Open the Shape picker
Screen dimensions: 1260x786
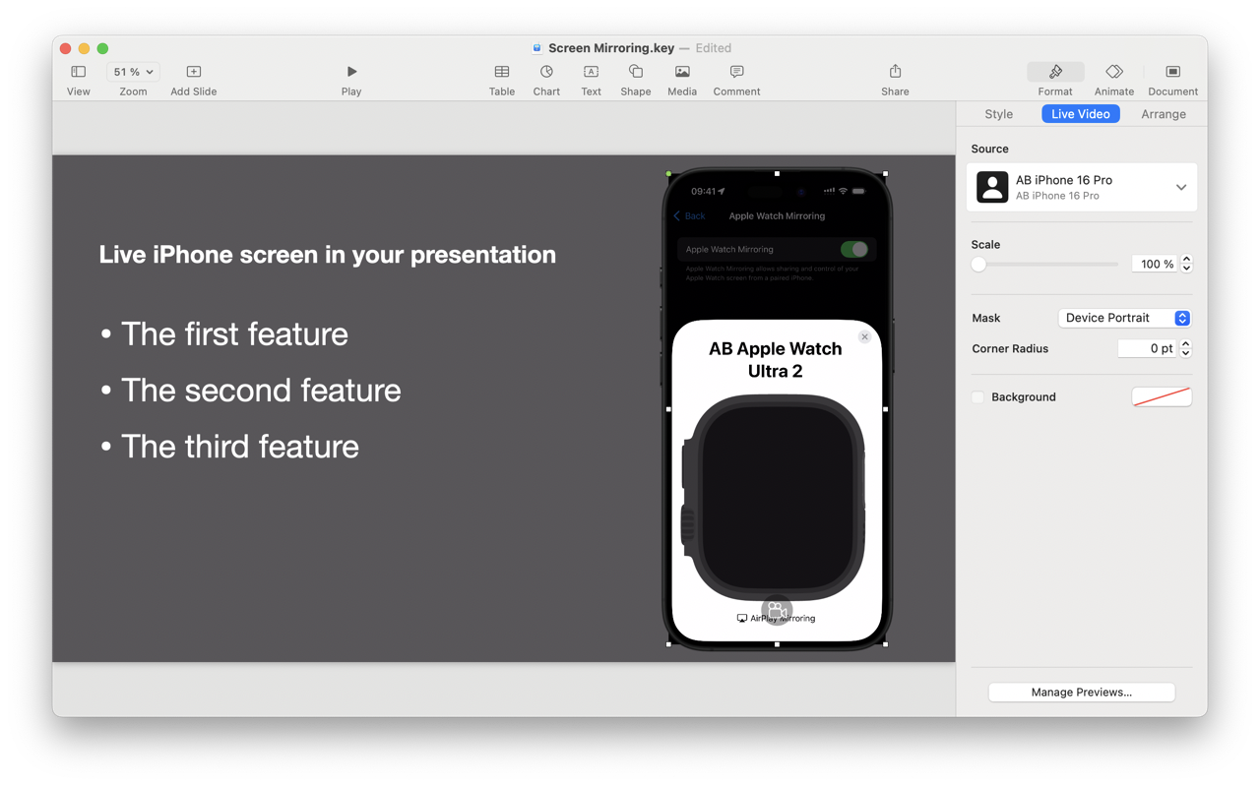click(635, 79)
